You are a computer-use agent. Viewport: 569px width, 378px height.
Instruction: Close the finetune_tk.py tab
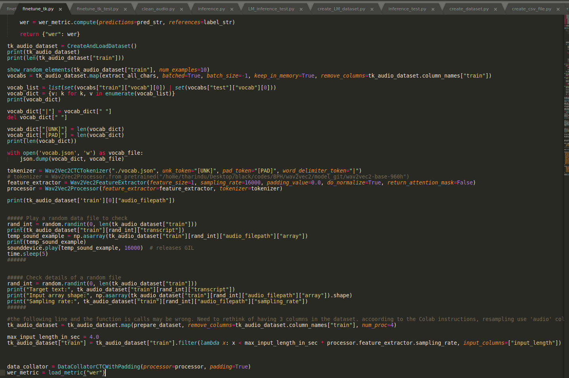tap(60, 9)
